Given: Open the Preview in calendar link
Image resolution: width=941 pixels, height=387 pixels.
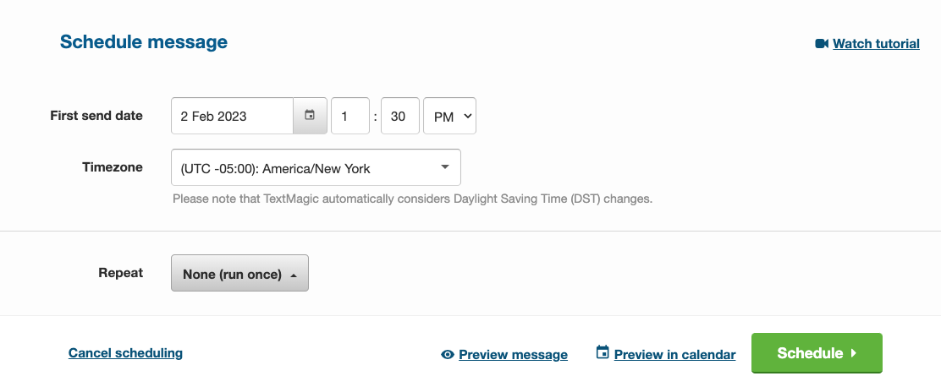Looking at the screenshot, I should 674,355.
